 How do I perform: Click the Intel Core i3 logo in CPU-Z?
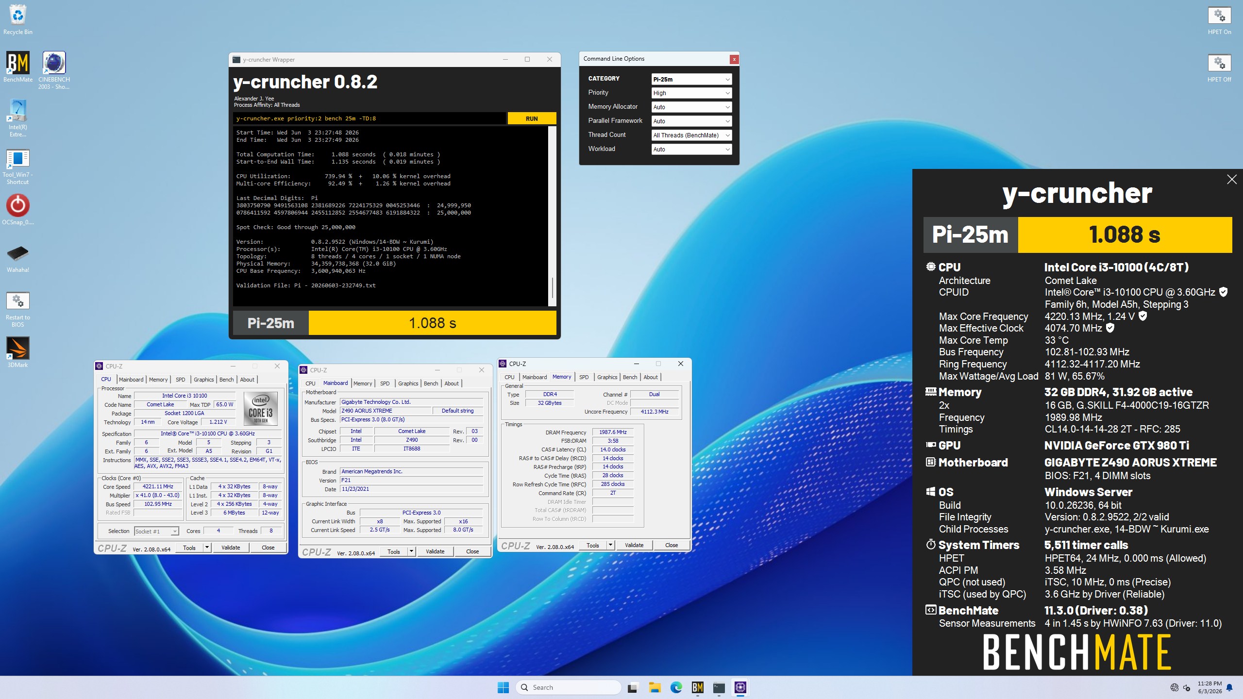(x=261, y=409)
